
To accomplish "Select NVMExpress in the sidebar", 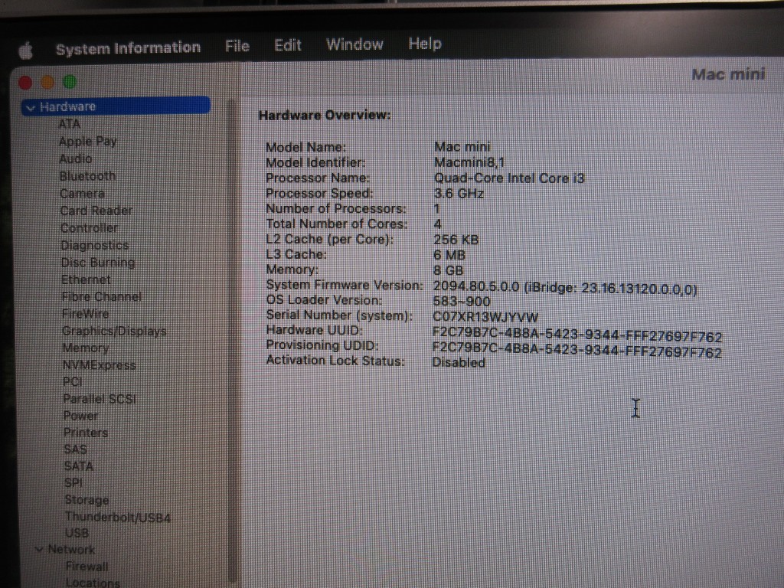I will pos(99,365).
